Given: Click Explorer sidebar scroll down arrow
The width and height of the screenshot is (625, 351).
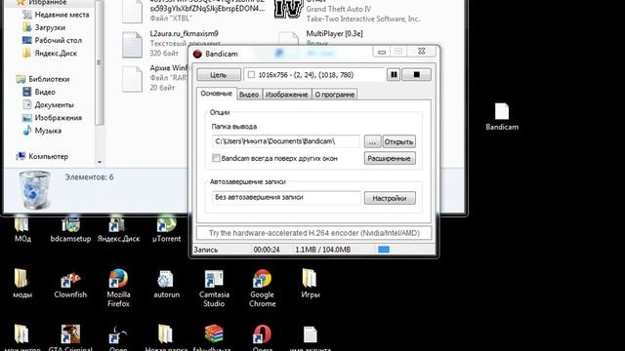Looking at the screenshot, I should 100,162.
